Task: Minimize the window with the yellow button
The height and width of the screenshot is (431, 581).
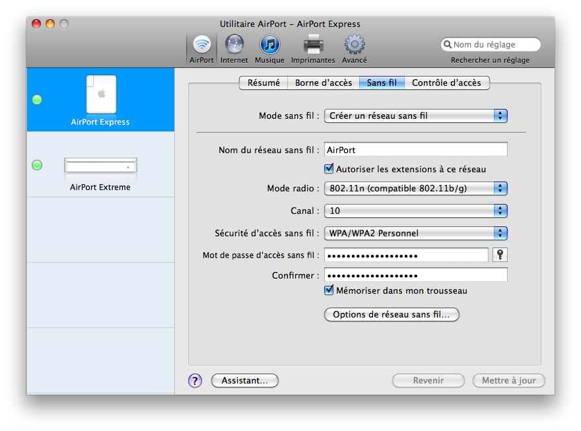Action: (50, 24)
